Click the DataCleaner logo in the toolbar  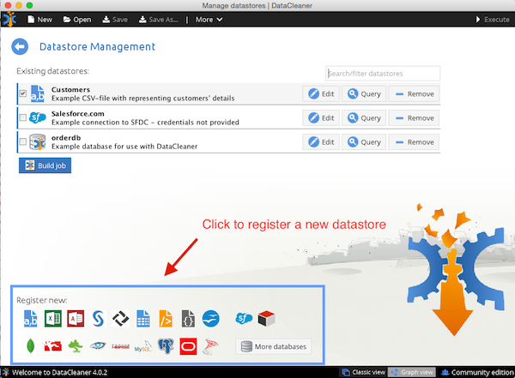(9, 20)
